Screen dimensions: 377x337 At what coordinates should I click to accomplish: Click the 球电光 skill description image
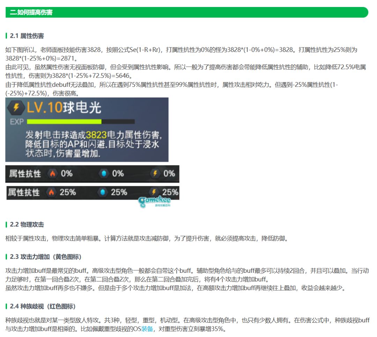coord(87,129)
